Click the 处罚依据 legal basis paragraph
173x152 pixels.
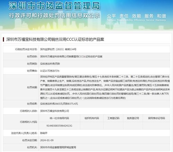pyautogui.click(x=105, y=87)
